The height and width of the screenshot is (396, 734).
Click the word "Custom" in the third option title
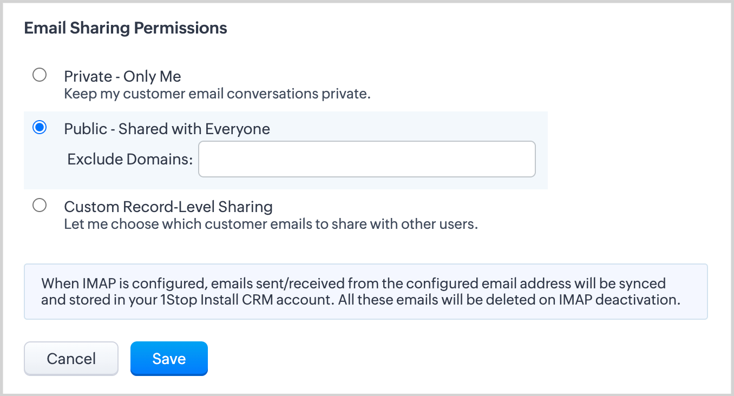[x=91, y=207]
